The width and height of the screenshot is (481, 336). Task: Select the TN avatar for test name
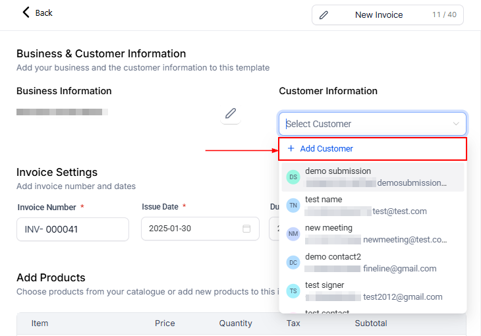click(293, 206)
